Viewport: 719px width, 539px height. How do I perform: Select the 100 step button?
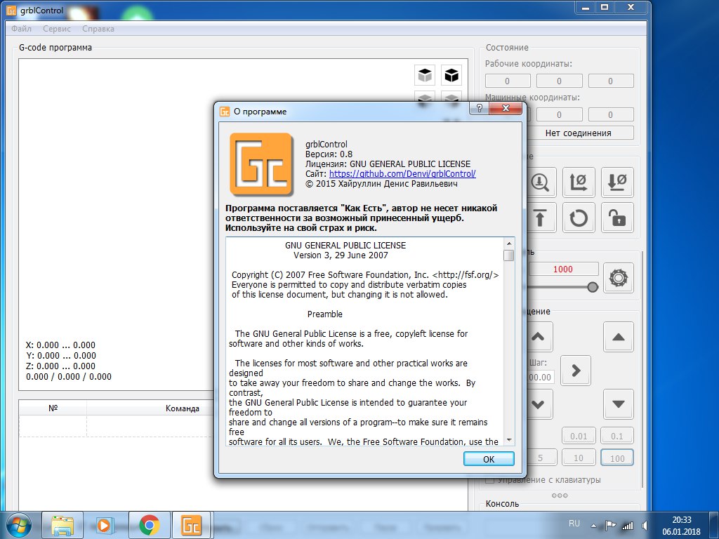[617, 458]
